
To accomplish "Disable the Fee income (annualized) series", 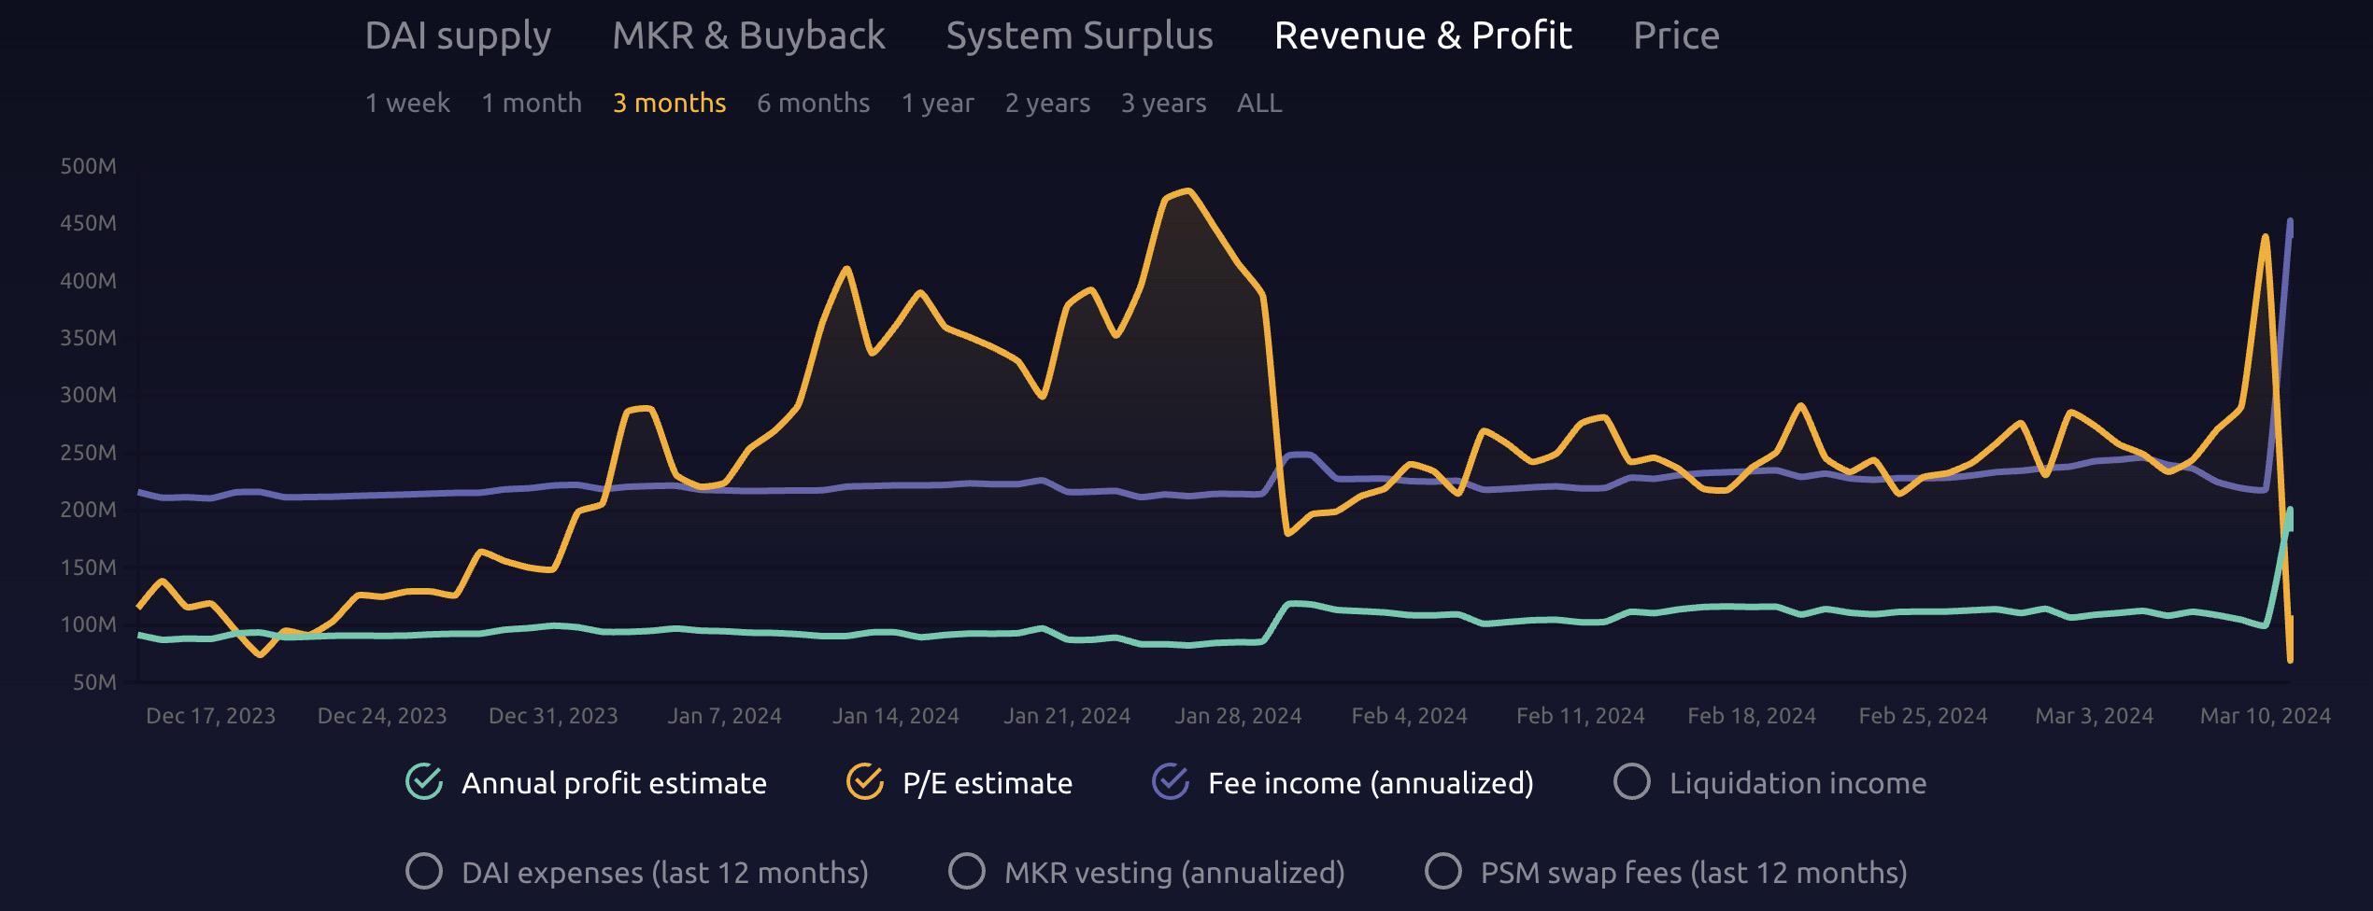I will pos(1171,782).
